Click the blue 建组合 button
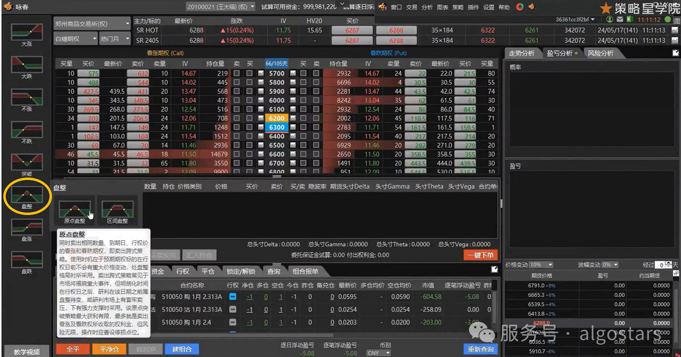681x357 pixels. click(x=182, y=349)
